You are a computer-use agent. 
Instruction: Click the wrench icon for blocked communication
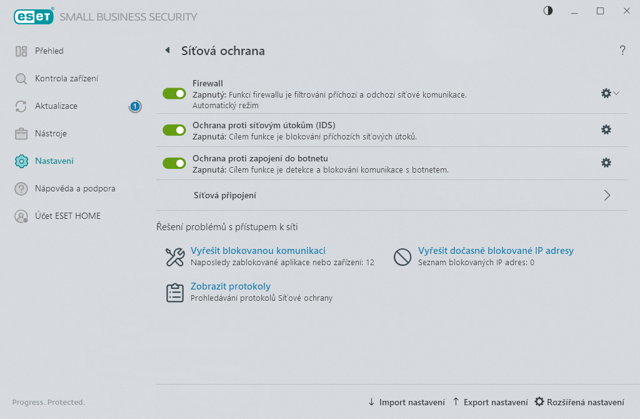175,257
